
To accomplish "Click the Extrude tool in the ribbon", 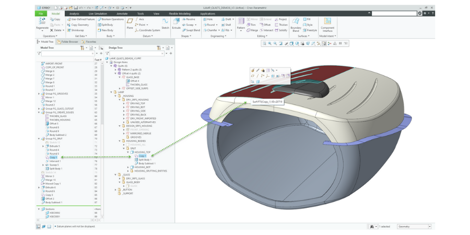I will pyautogui.click(x=176, y=22).
